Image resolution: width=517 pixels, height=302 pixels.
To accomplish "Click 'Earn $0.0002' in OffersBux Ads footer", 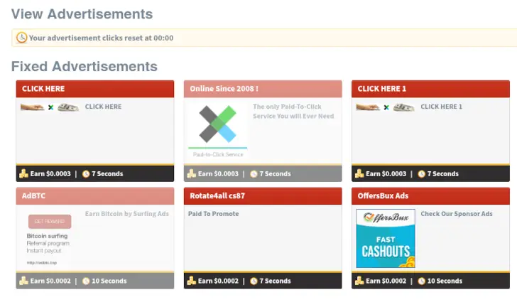I will coord(386,281).
